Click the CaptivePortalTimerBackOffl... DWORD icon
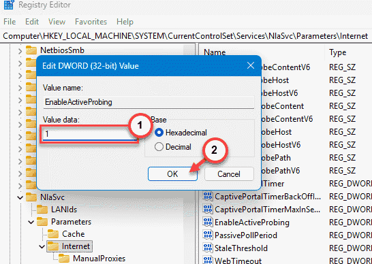 point(208,197)
